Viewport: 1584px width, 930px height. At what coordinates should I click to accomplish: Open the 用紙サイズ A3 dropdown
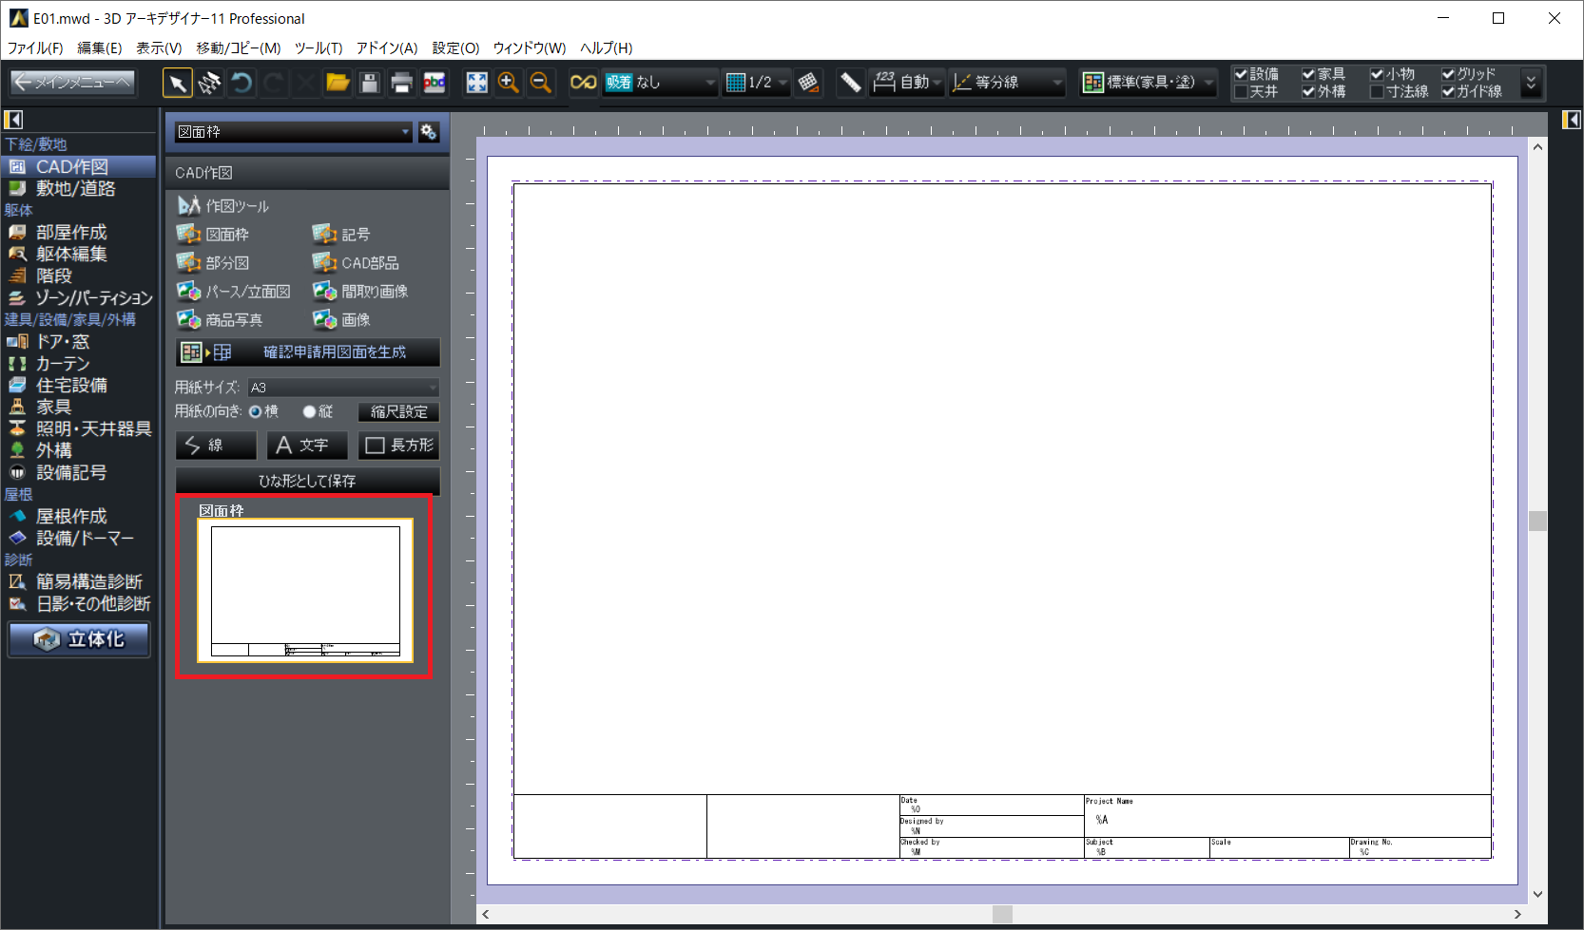pos(343,388)
